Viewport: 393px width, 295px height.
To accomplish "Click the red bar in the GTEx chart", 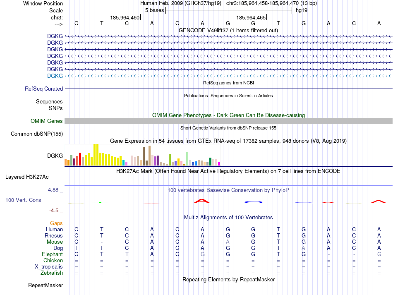I will [80, 159].
